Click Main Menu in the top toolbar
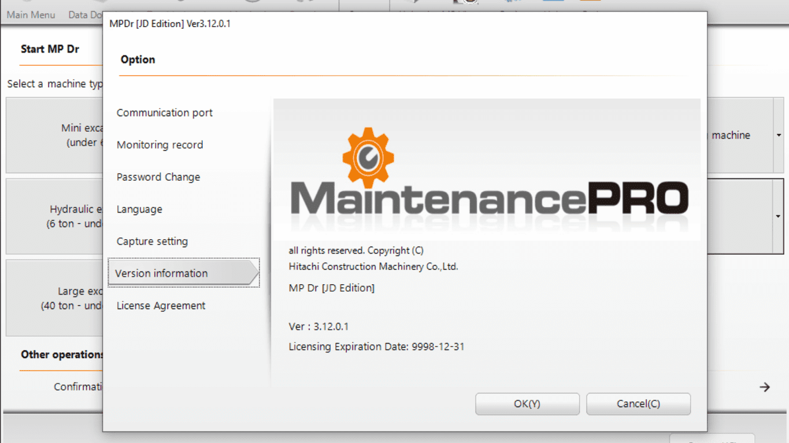Image resolution: width=789 pixels, height=443 pixels. [x=31, y=15]
